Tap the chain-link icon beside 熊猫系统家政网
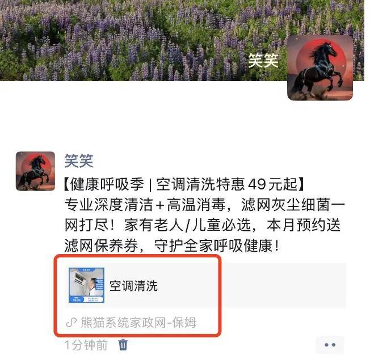 coord(71,322)
